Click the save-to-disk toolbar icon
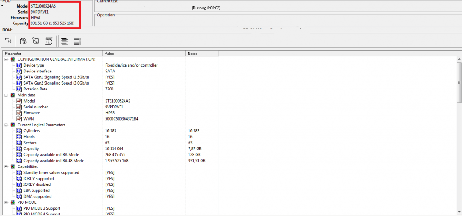462x216 pixels. click(36, 41)
